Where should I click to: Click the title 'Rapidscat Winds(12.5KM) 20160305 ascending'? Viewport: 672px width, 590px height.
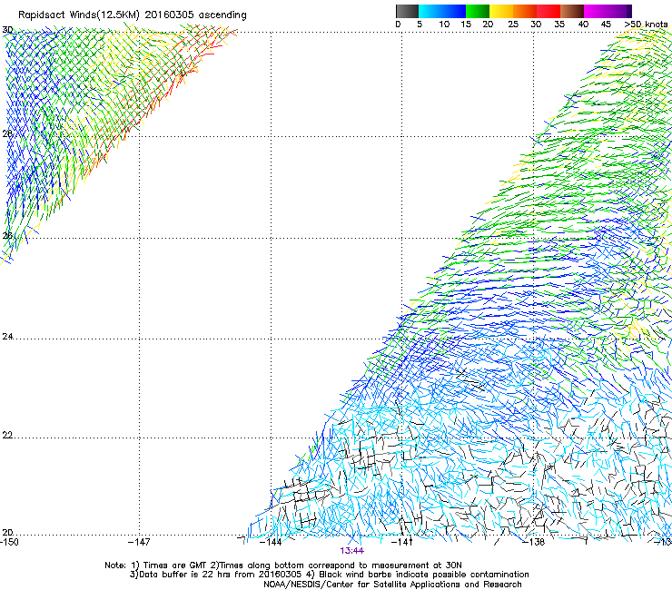[133, 15]
